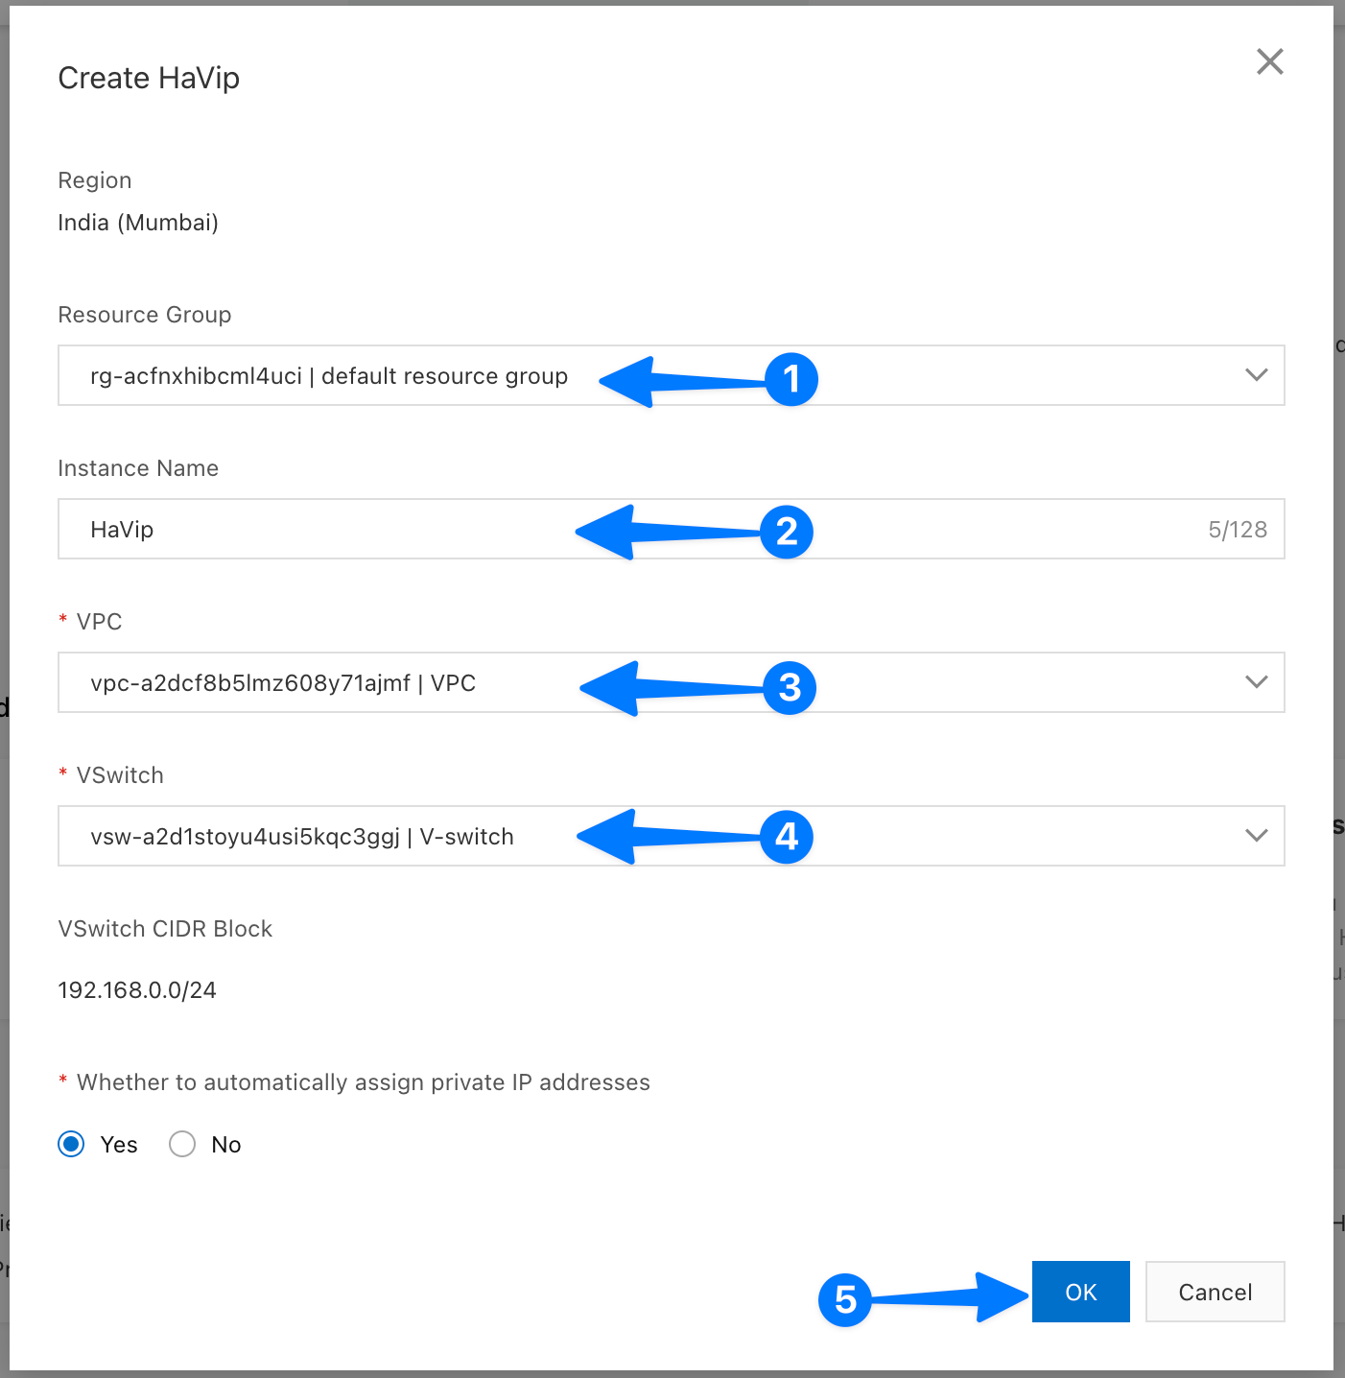Expand the Resource Group dropdown chevron

(1256, 375)
